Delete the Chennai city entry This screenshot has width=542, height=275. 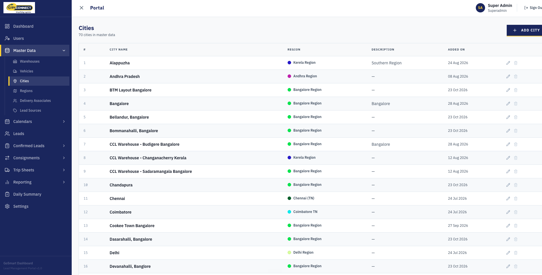516,199
